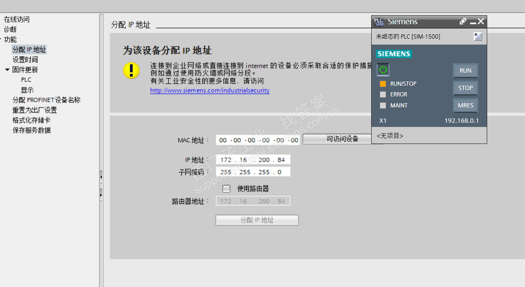The image size is (525, 287).
Task: Click the 子网掩码 input field
Action: 253,172
